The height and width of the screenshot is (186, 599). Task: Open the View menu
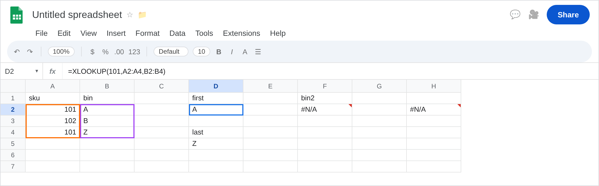pos(88,33)
